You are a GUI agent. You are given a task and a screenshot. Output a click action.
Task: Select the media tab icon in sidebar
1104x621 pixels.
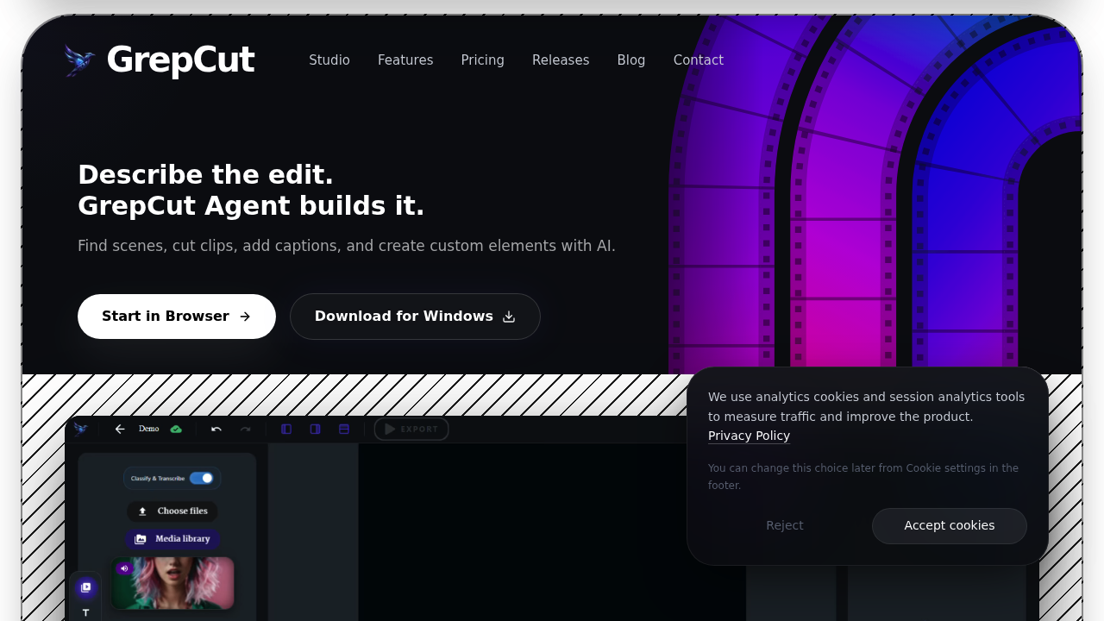point(85,587)
